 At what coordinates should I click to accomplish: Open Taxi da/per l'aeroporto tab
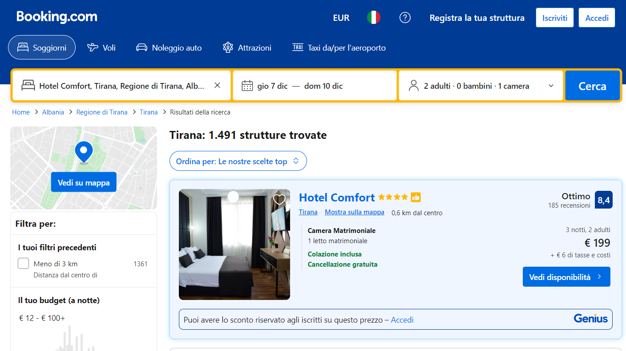pos(339,47)
